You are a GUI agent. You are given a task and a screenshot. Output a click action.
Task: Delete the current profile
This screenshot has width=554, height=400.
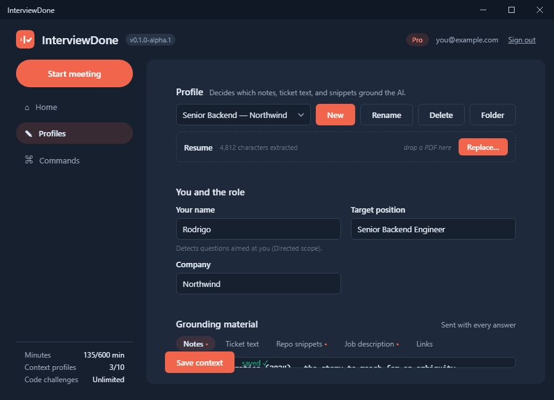pos(441,115)
